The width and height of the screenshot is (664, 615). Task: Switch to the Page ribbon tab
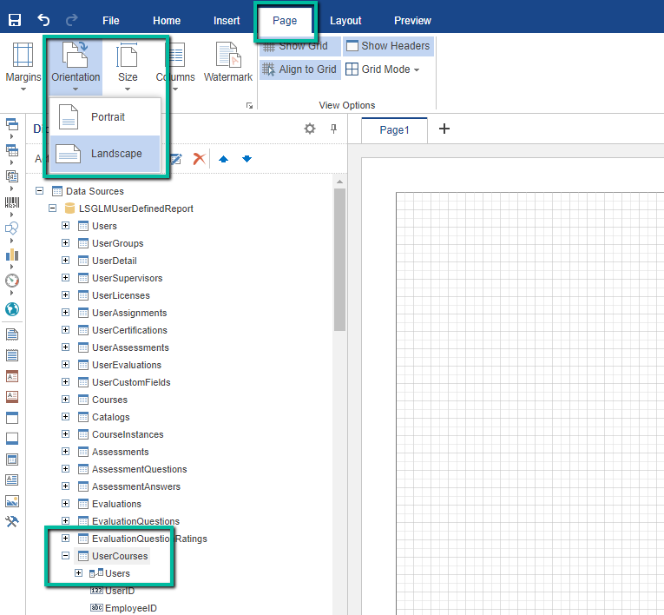285,20
